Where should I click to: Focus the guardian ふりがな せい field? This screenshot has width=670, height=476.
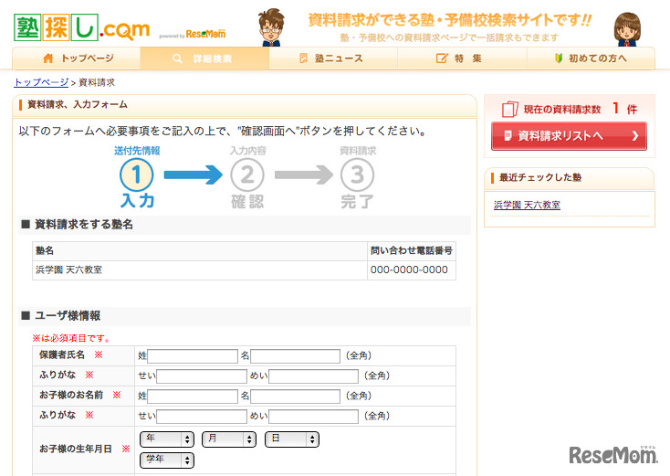click(x=202, y=376)
